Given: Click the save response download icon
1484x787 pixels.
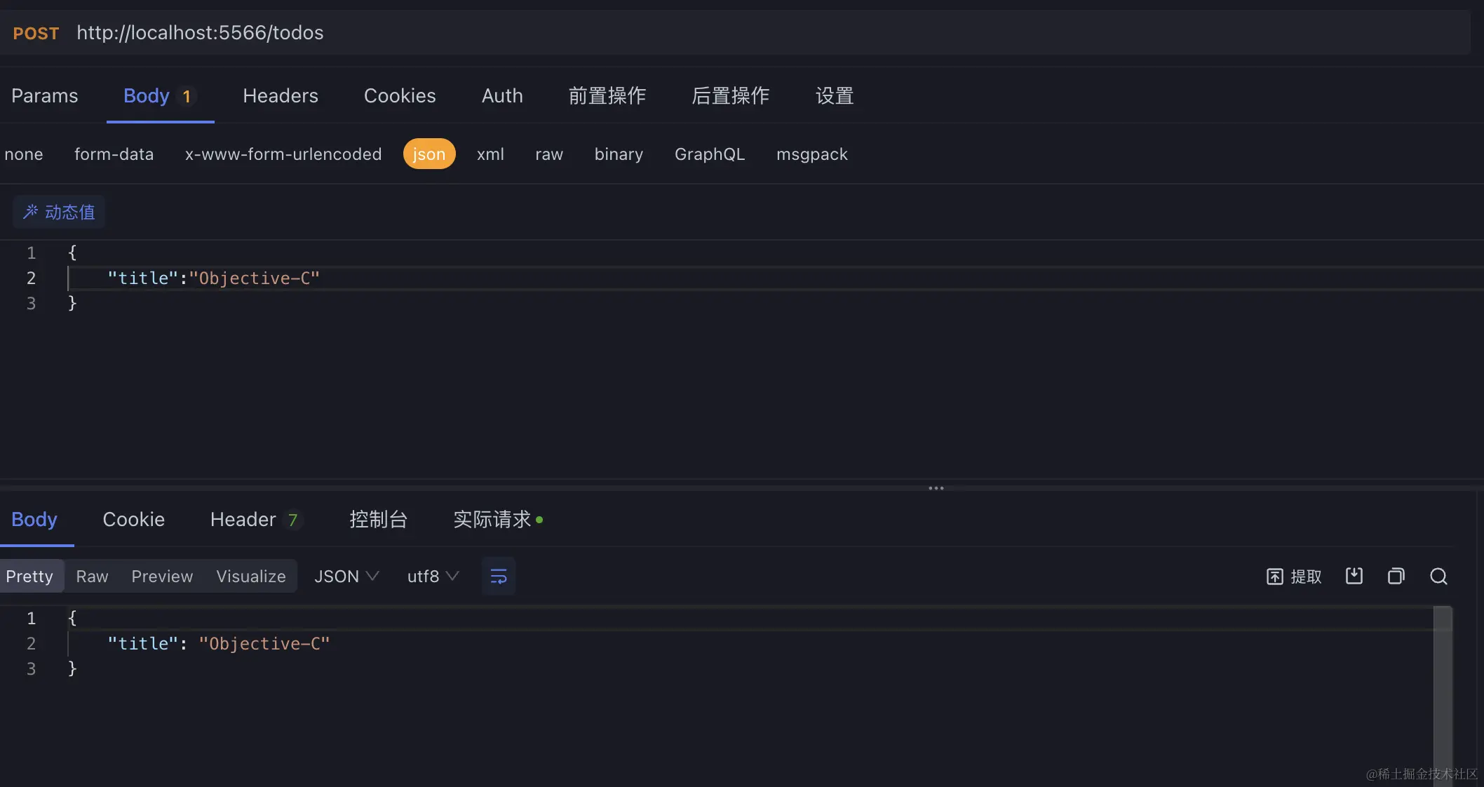Looking at the screenshot, I should pos(1354,577).
